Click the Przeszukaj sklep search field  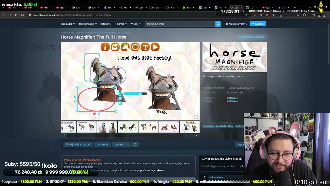tap(180, 24)
